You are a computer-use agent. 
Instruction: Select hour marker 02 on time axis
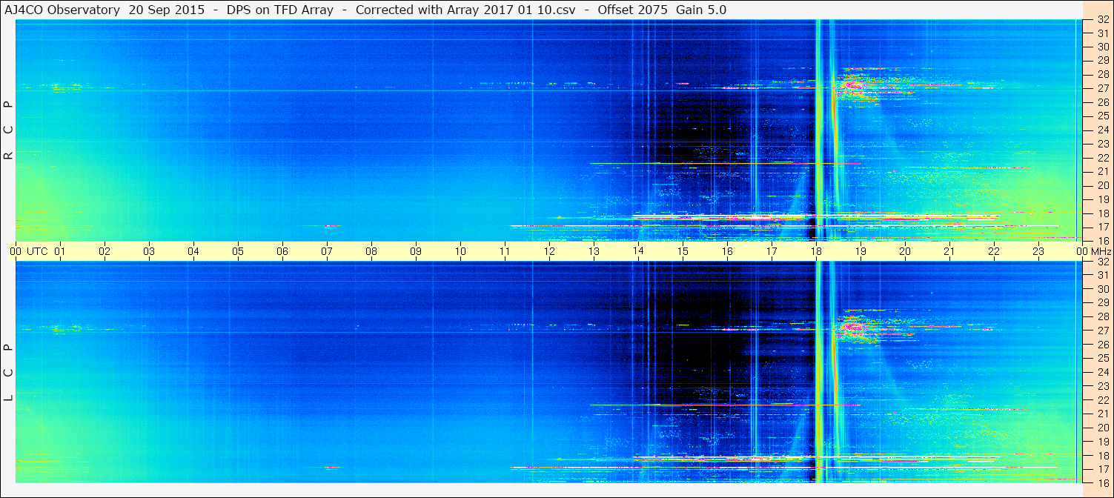pos(105,251)
